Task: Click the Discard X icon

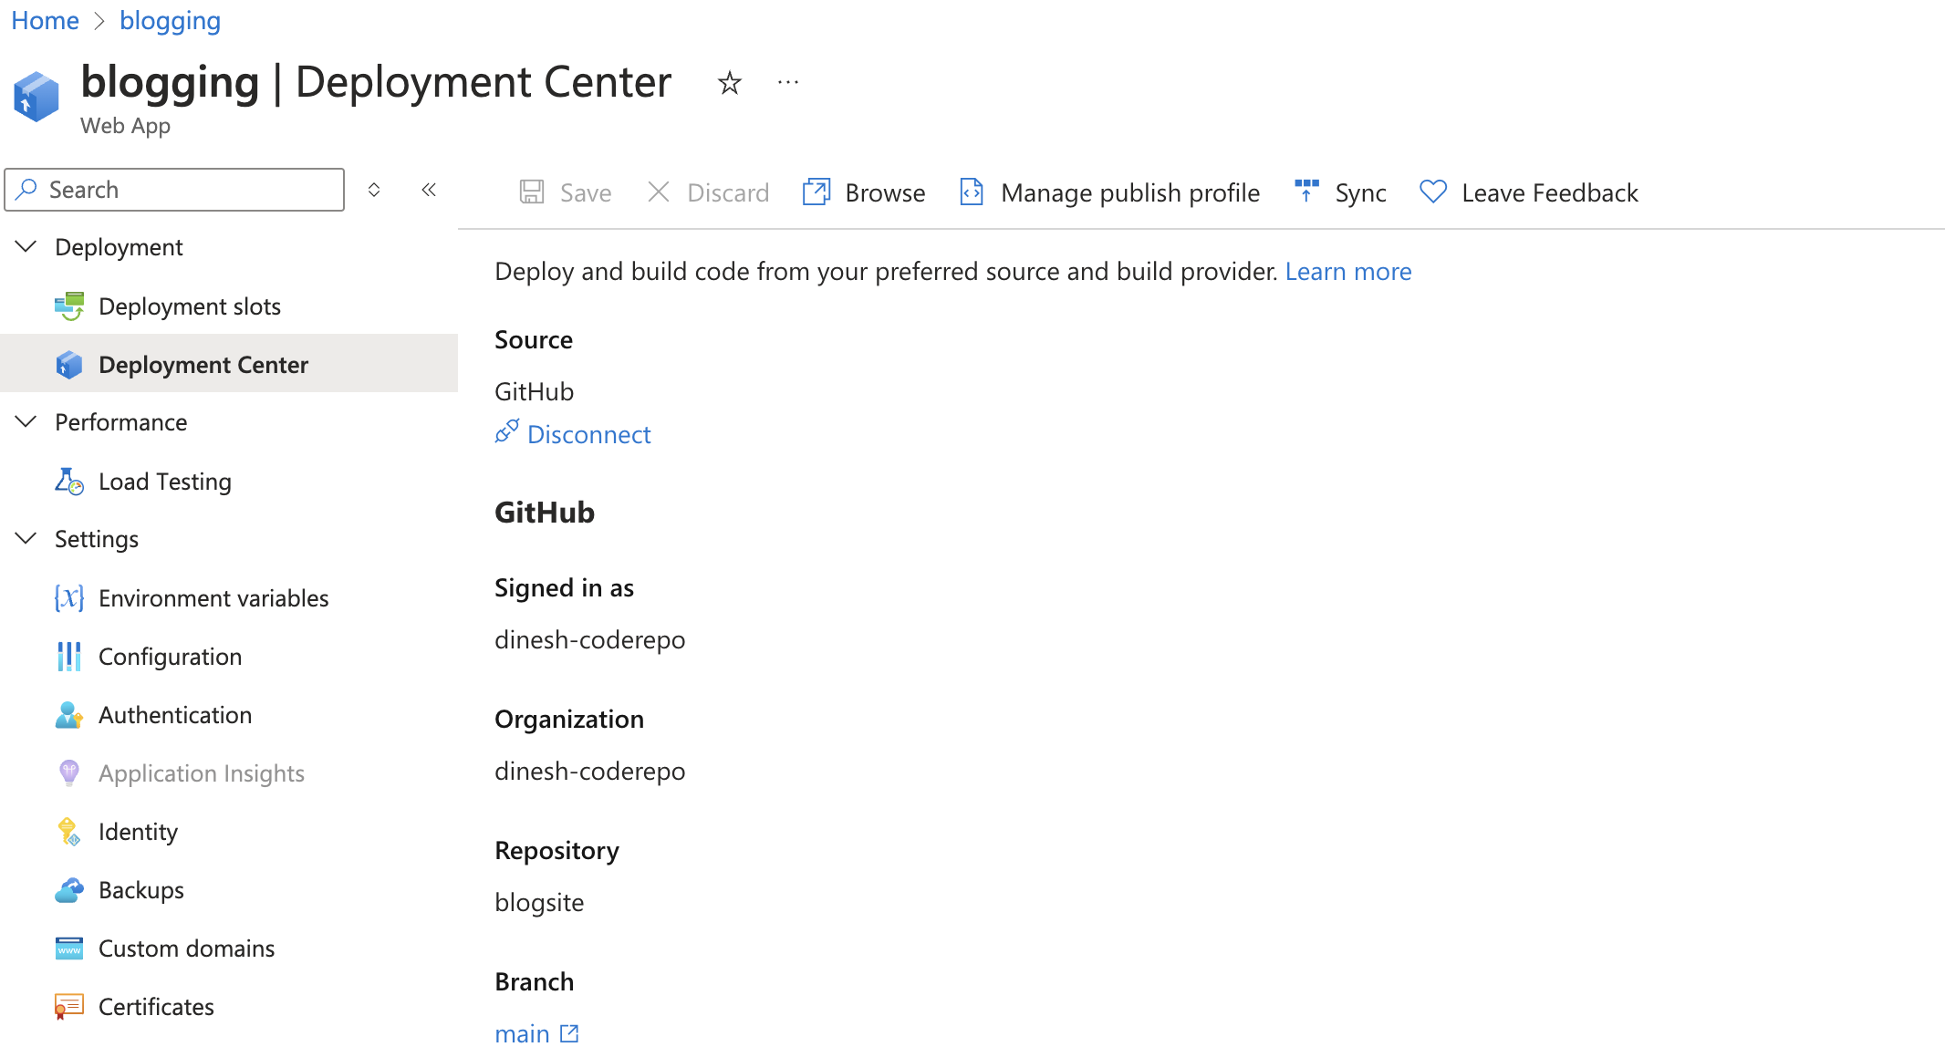Action: pyautogui.click(x=659, y=192)
